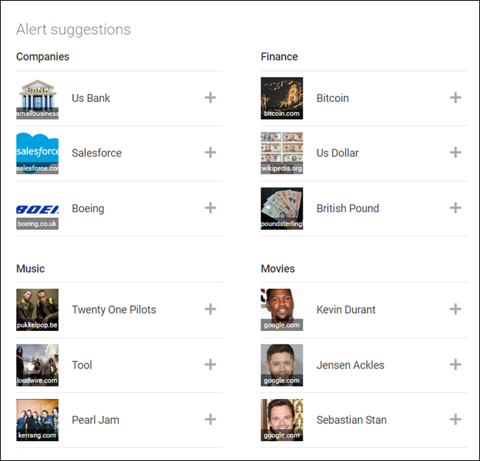The image size is (480, 461).
Task: Add Pearl Jam alert
Action: (x=210, y=420)
